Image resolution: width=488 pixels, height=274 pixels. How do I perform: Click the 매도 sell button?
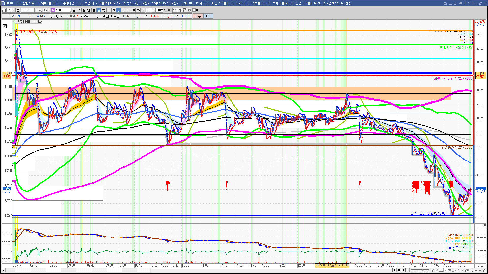[x=208, y=16]
